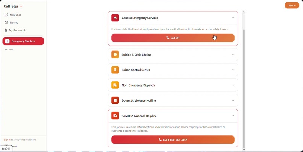Image resolution: width=303 pixels, height=152 pixels.
Task: Collapse the General Emergency Services section
Action: pos(233,18)
